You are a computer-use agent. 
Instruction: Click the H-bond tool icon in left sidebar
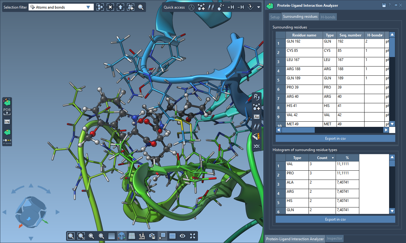pos(7,140)
